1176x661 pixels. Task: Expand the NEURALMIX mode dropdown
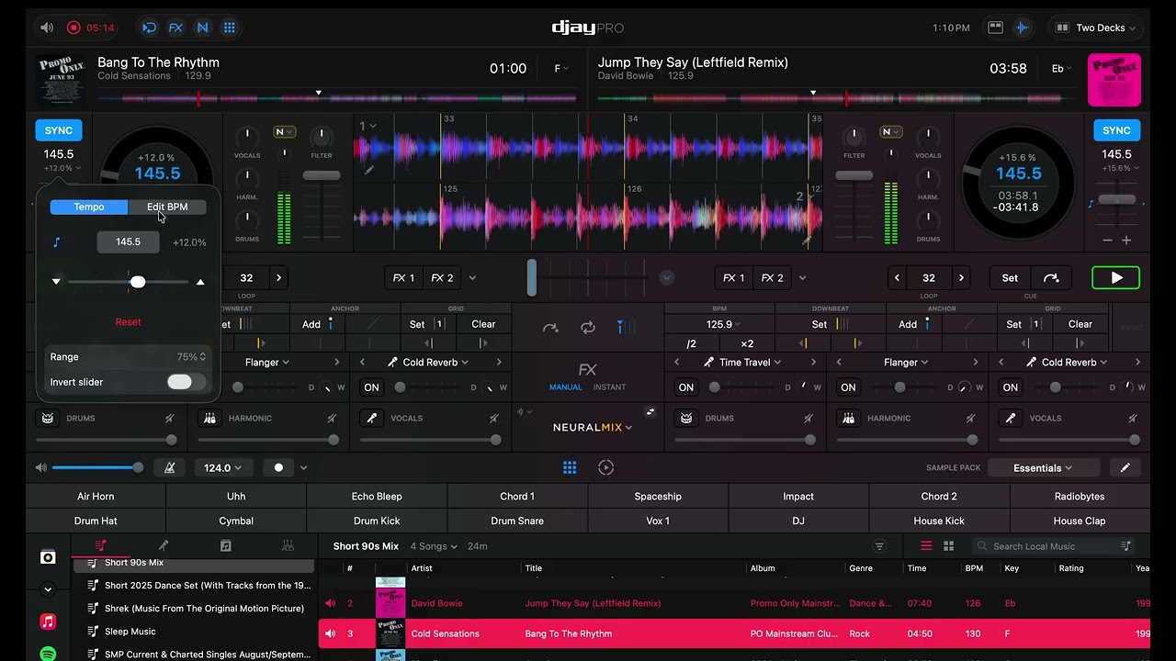pos(593,427)
